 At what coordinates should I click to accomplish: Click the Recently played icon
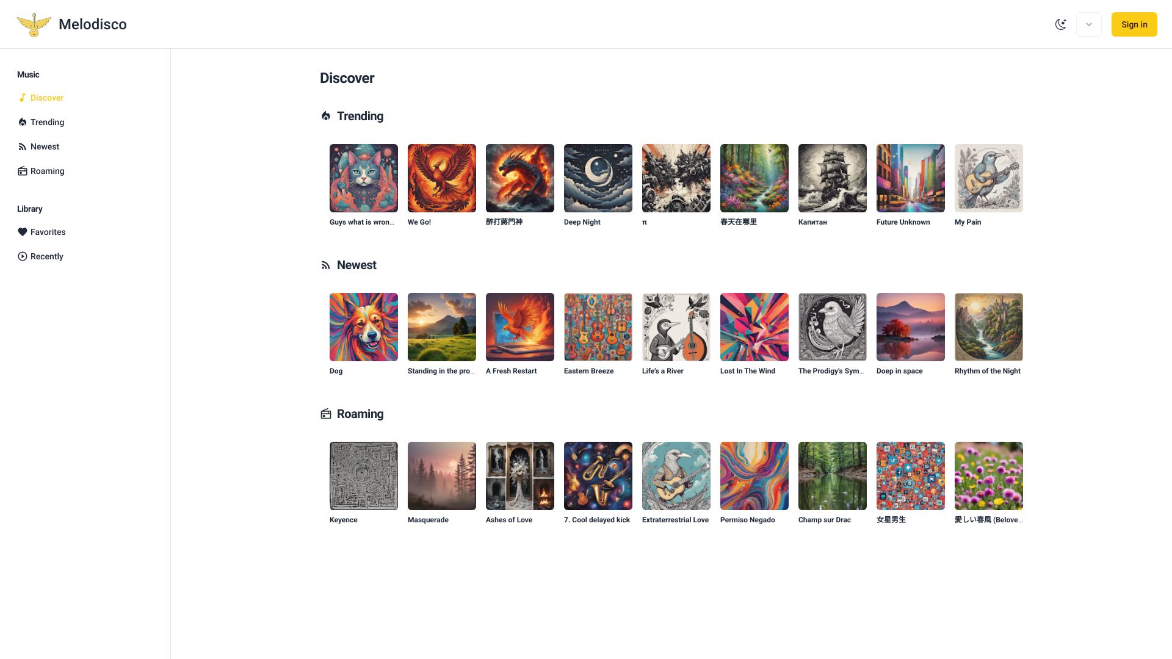click(x=22, y=256)
